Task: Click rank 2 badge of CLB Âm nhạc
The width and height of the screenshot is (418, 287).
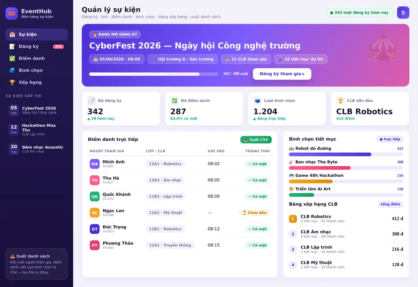Action: 293,234
